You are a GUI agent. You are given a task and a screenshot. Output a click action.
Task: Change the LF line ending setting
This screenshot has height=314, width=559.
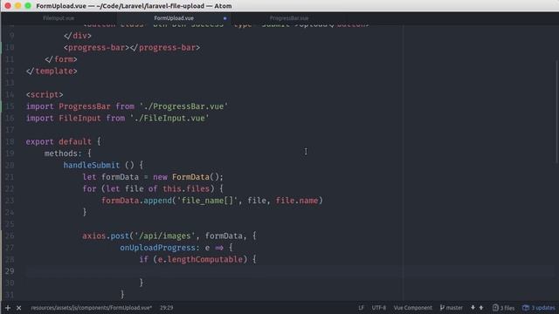[361, 308]
